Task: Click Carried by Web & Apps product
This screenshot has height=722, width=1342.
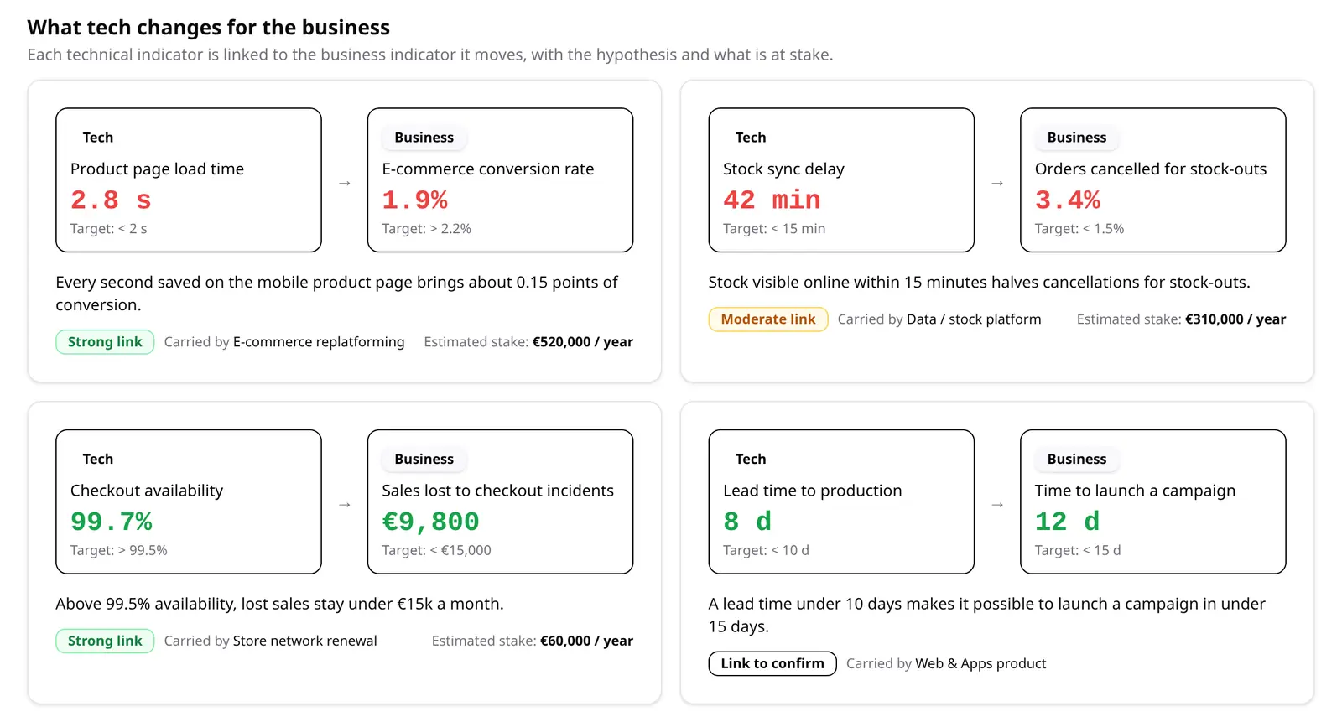Action: click(x=946, y=663)
